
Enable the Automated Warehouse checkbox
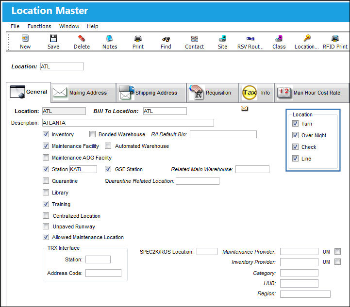(x=108, y=146)
